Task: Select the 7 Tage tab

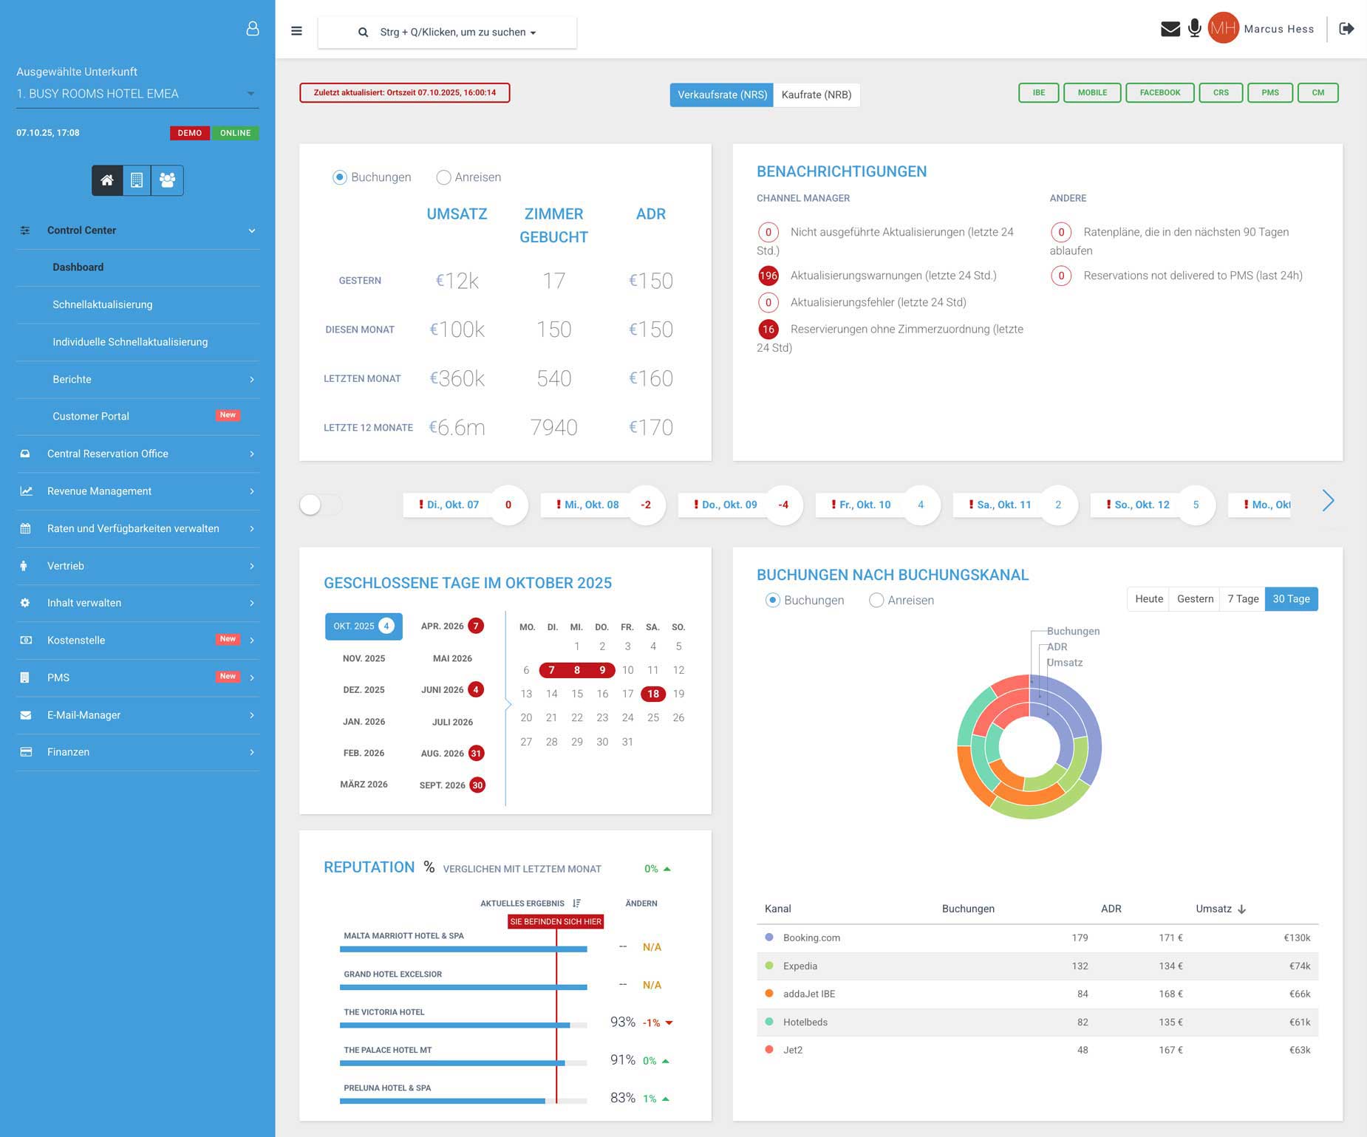Action: [1242, 599]
